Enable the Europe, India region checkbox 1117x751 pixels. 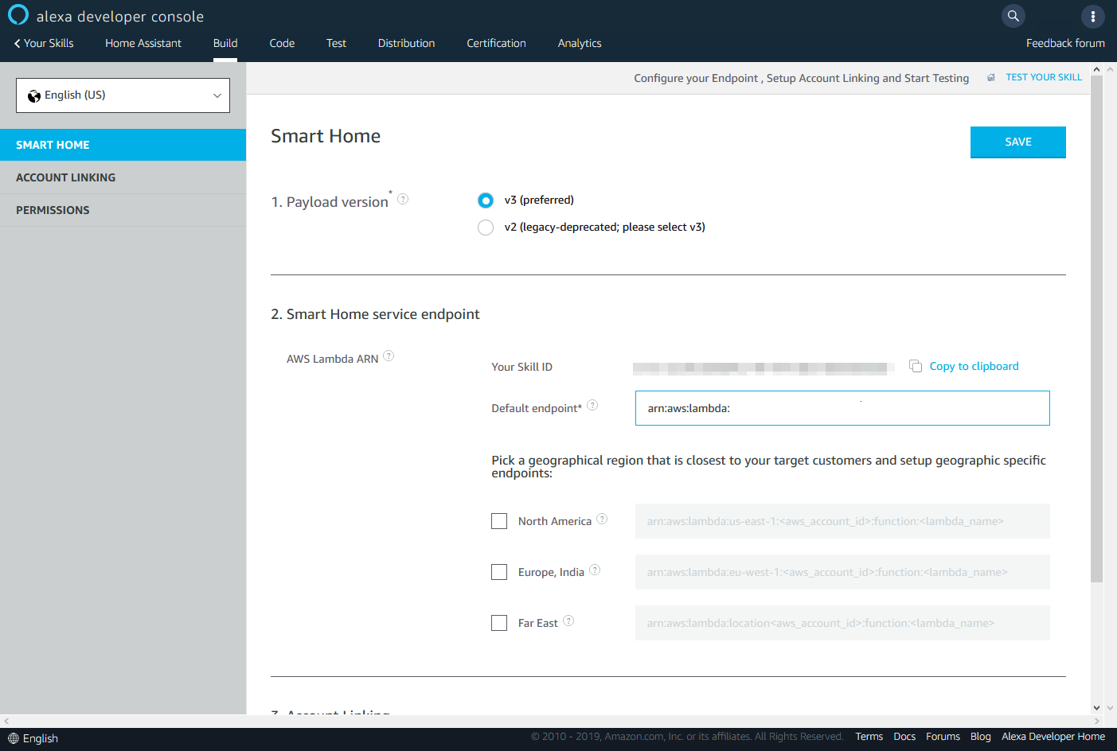(x=499, y=572)
